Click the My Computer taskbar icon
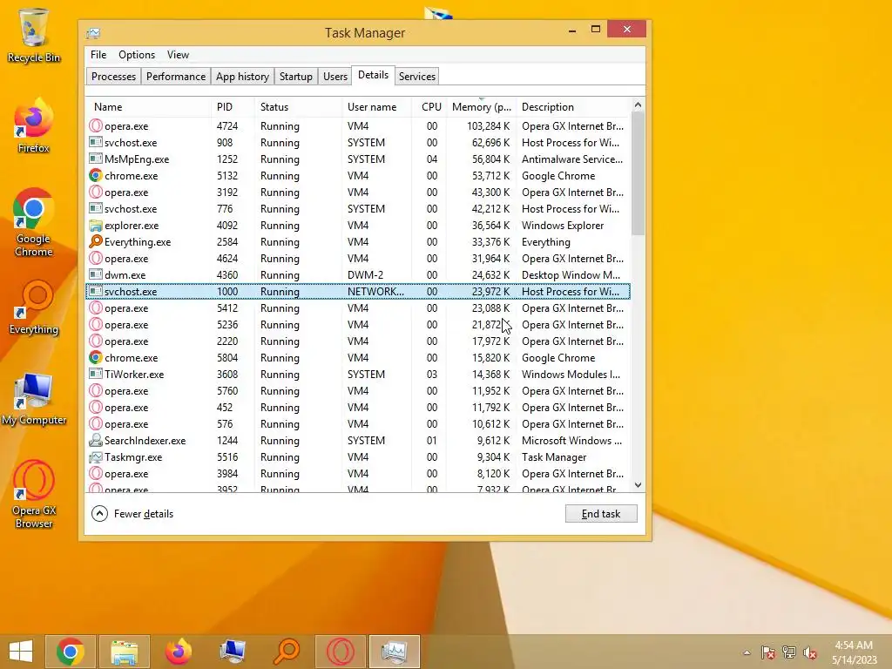 pos(232,652)
